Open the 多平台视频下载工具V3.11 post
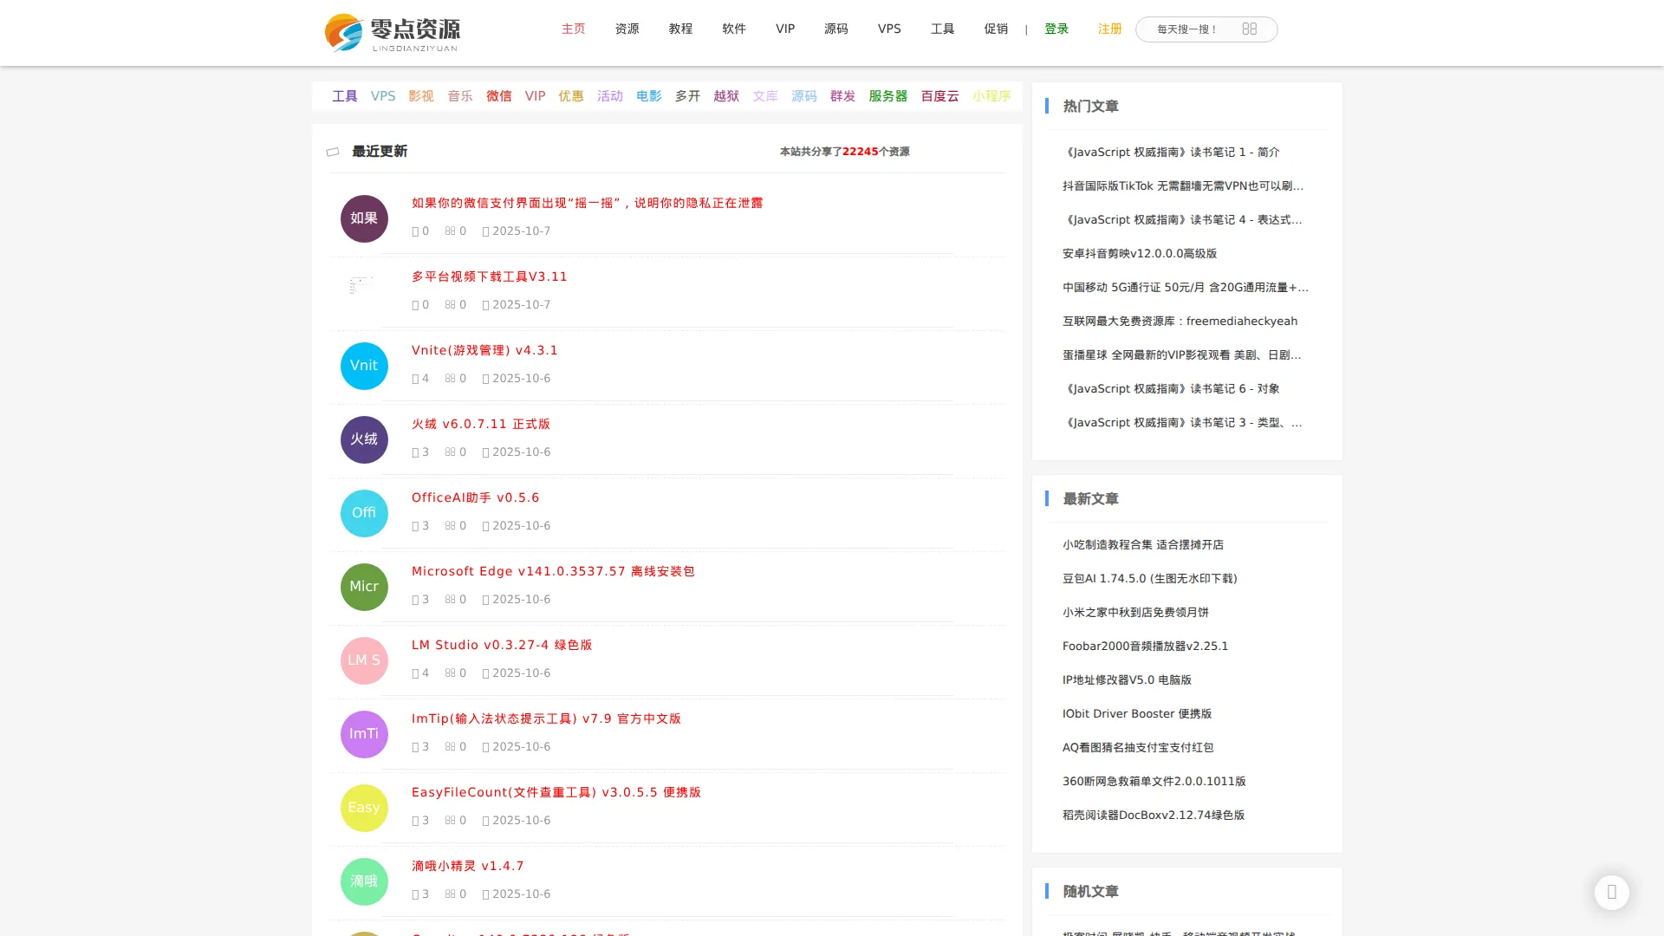 [489, 276]
